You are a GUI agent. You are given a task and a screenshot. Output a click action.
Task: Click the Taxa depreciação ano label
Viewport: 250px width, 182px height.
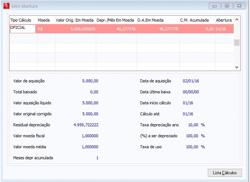click(x=159, y=125)
